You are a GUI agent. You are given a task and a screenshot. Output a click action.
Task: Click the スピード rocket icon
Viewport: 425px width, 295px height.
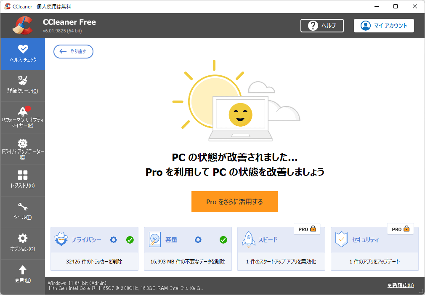pyautogui.click(x=249, y=240)
